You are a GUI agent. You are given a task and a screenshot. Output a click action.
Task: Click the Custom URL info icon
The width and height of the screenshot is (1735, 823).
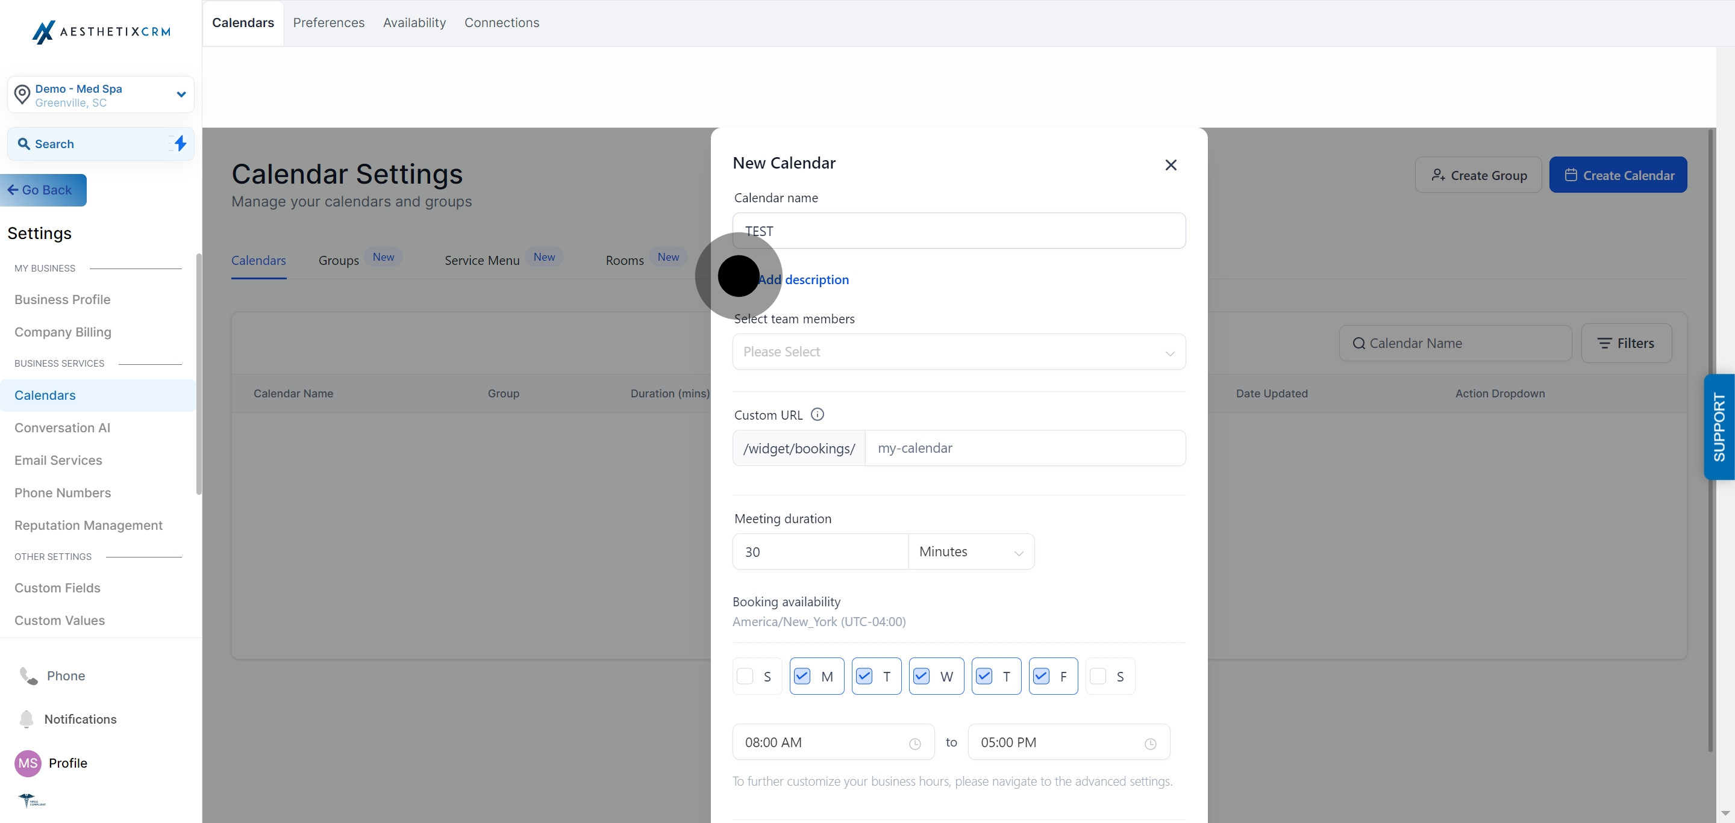(817, 415)
